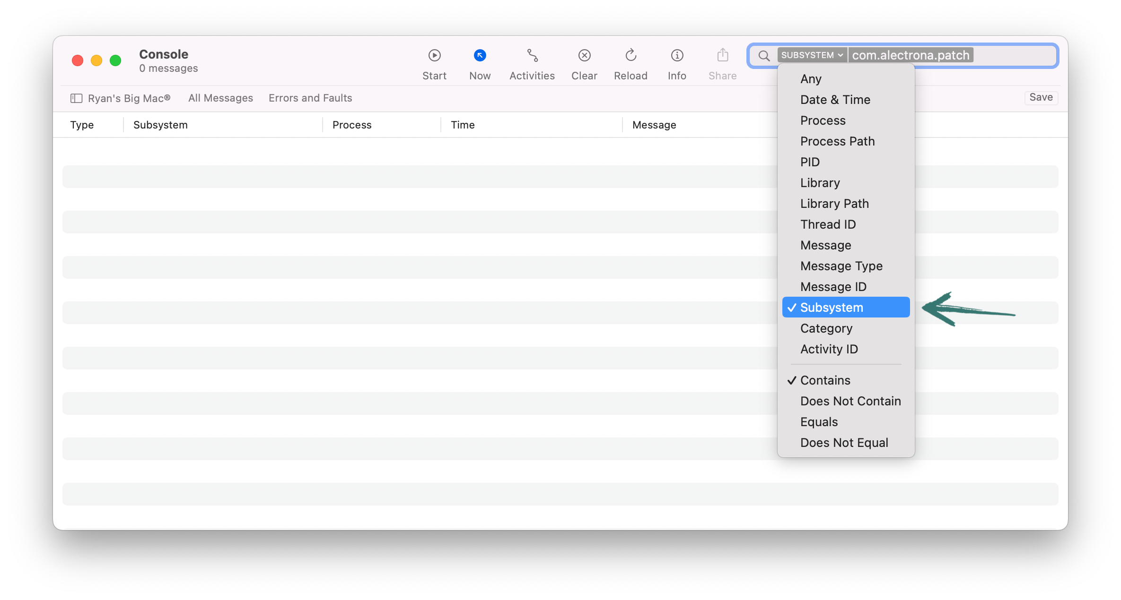Enable the Does Not Contain condition

pos(850,401)
